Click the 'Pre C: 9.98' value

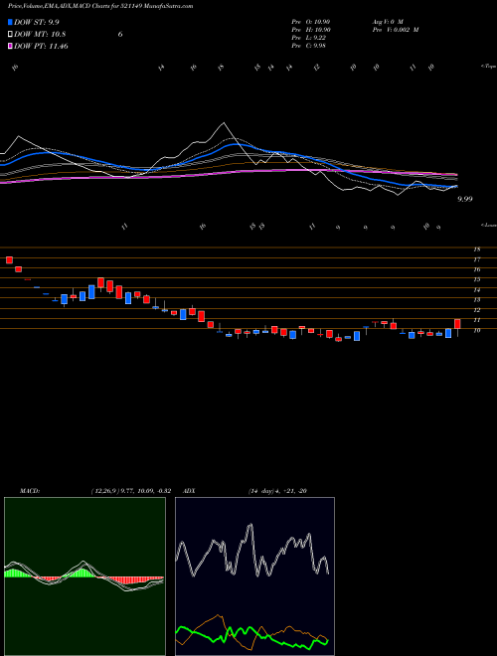tap(309, 46)
